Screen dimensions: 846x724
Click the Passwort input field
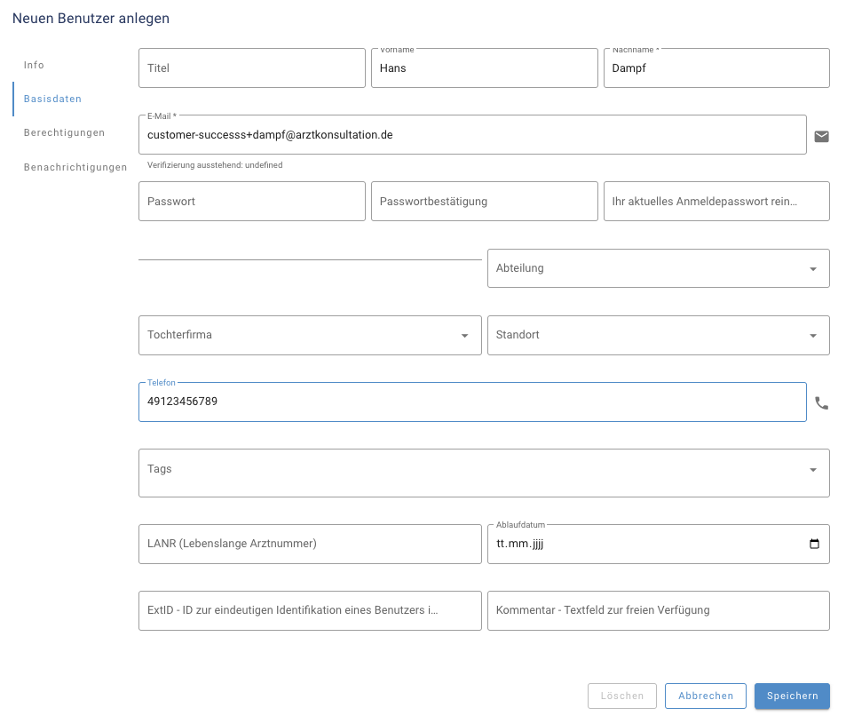251,202
